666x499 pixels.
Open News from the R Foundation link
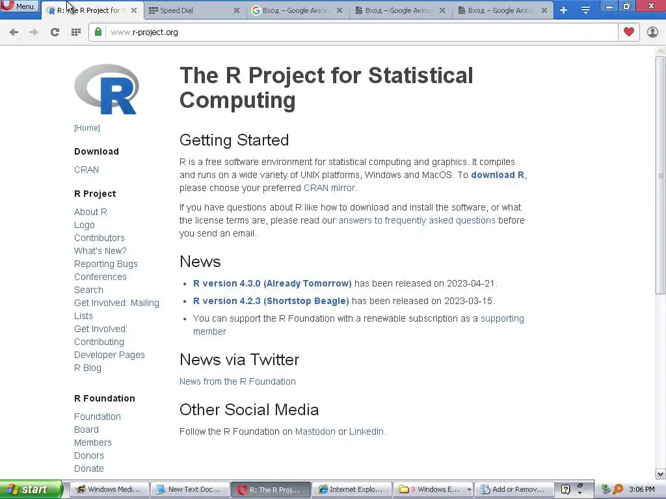(x=237, y=381)
